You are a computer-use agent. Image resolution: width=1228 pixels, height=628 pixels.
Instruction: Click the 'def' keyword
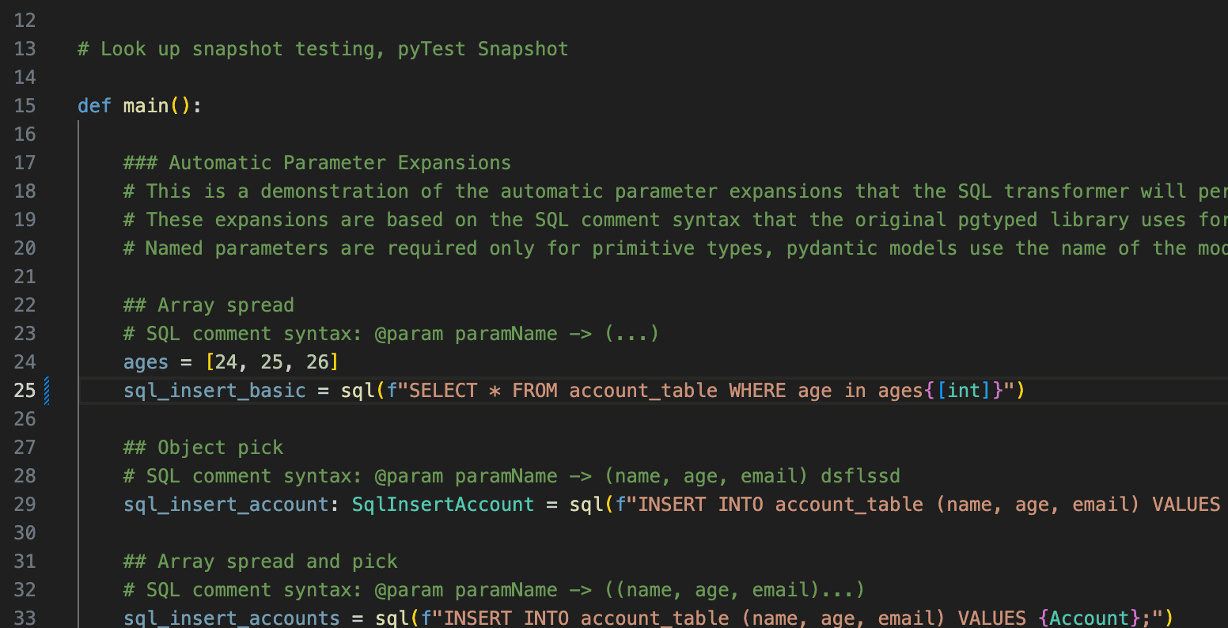pyautogui.click(x=94, y=106)
